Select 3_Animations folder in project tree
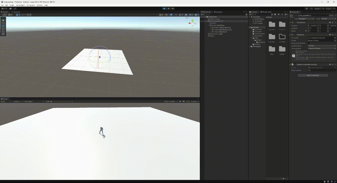Screen dimensions: 337x183 click(x=259, y=34)
